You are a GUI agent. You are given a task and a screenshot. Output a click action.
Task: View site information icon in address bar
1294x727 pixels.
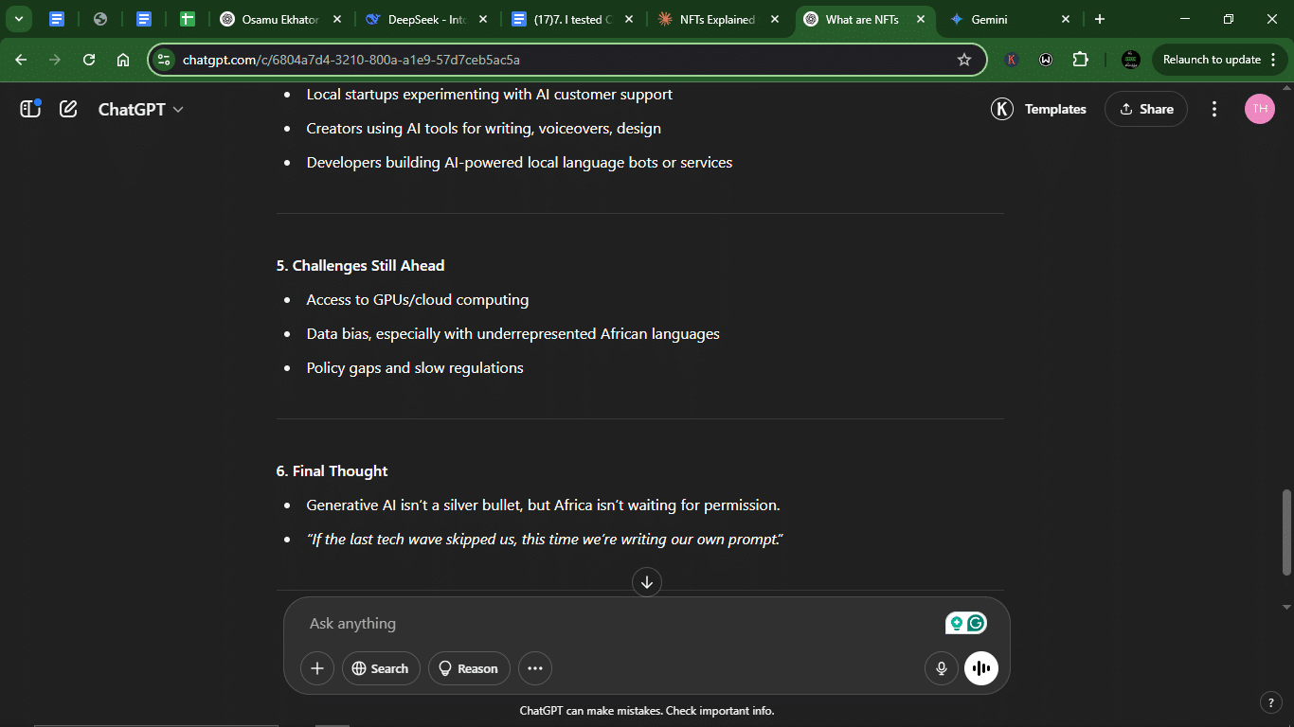click(x=164, y=60)
